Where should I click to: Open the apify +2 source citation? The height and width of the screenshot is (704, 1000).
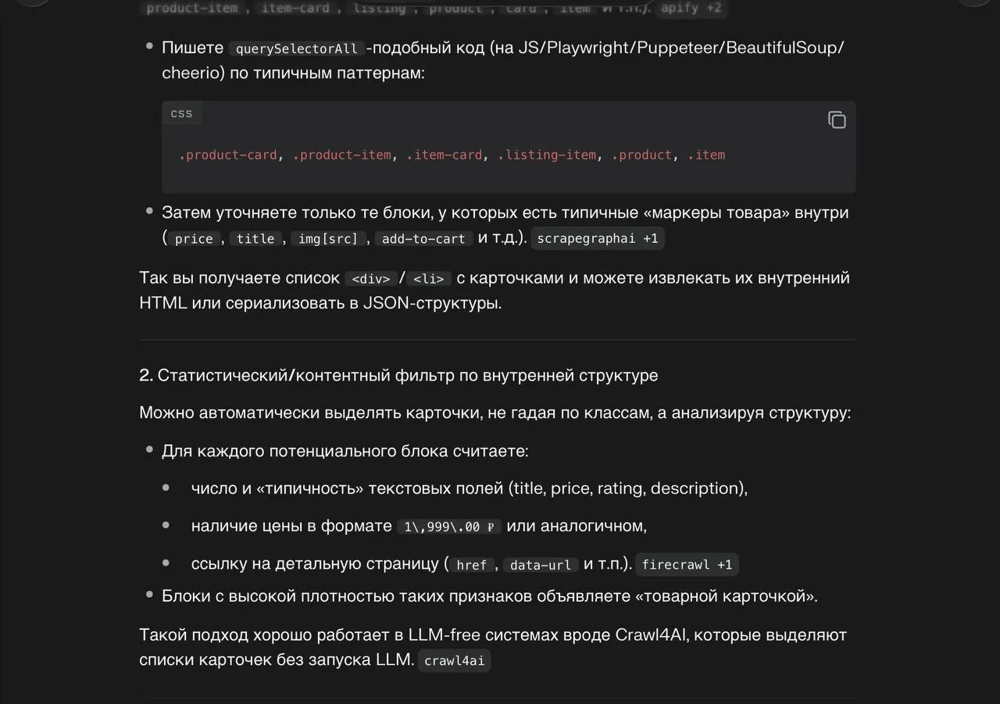coord(691,9)
